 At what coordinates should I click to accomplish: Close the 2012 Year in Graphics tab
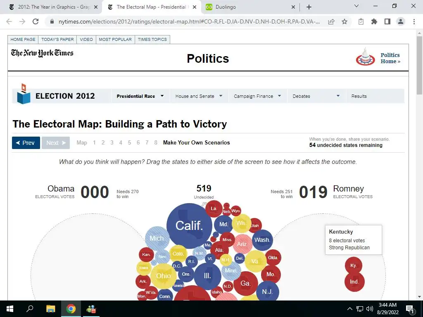click(x=96, y=7)
